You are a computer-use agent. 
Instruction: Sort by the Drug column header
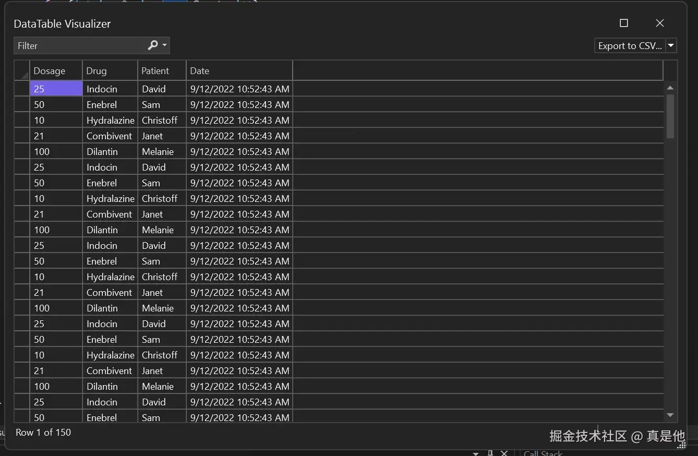pos(110,70)
